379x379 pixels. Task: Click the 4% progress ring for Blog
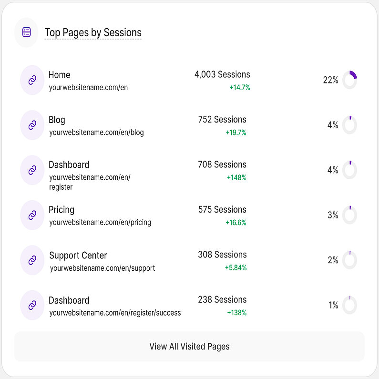pos(349,125)
